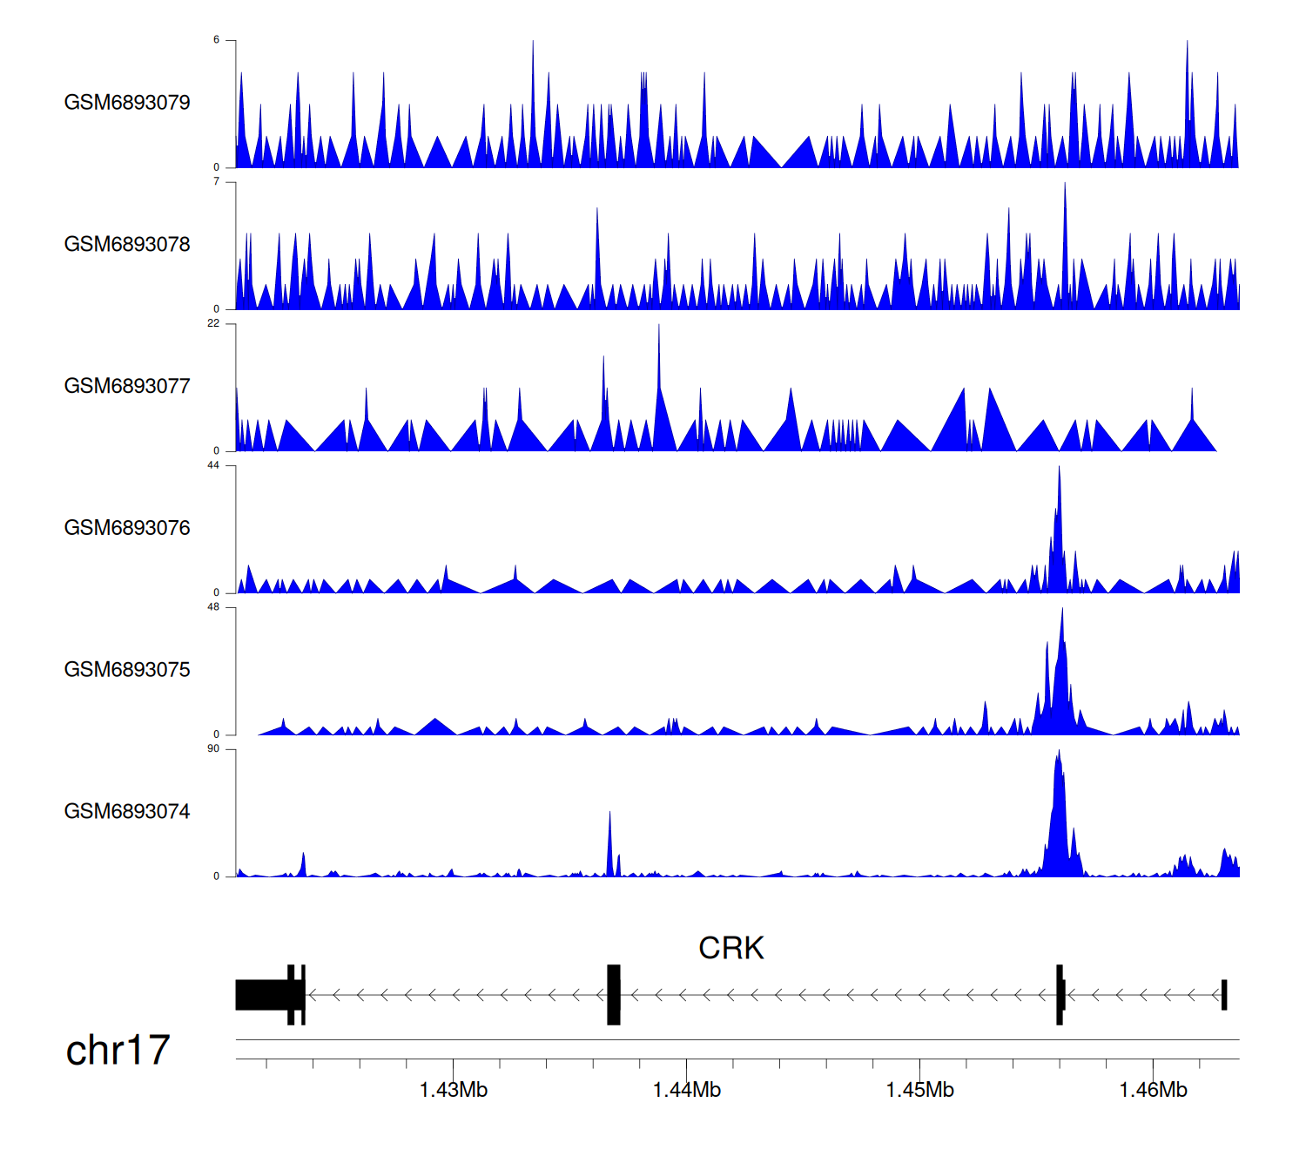This screenshot has width=1306, height=1150.
Task: Click the large leftmost CRK exon block
Action: coord(261,995)
